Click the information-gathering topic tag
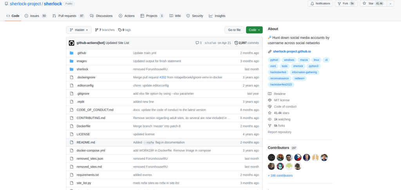This screenshot has width=401, height=190. pos(304,72)
